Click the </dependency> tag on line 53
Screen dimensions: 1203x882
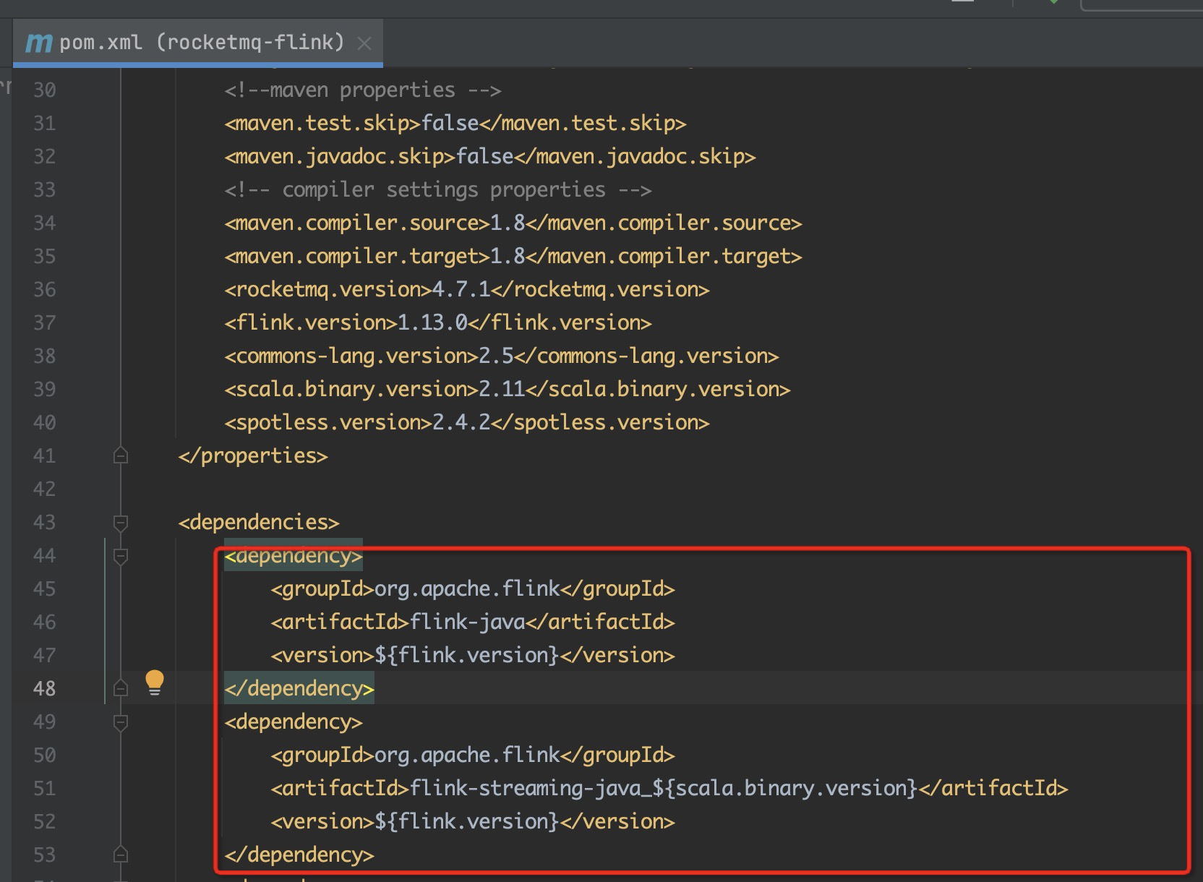click(299, 855)
